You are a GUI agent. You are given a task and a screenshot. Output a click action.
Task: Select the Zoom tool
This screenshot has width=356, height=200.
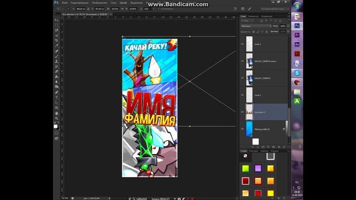[x=57, y=118]
